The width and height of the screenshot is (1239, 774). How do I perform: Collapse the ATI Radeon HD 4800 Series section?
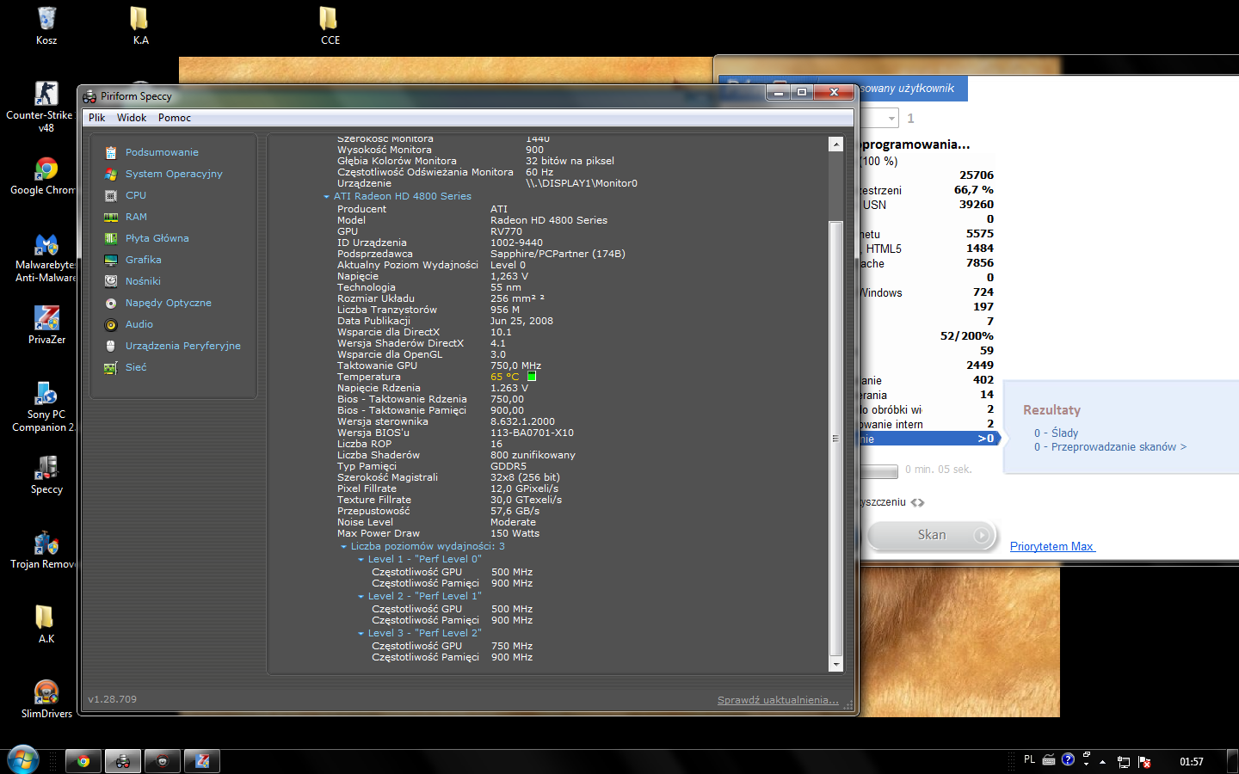tap(326, 197)
